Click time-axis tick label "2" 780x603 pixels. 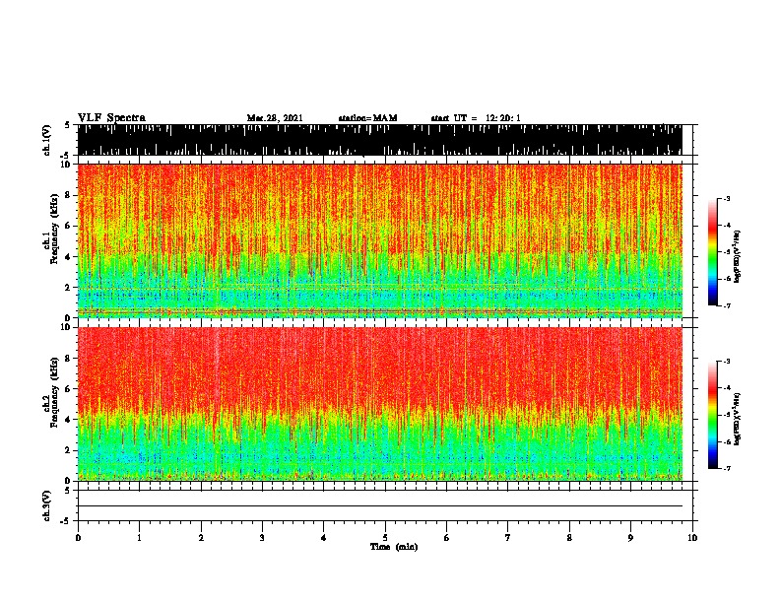201,538
